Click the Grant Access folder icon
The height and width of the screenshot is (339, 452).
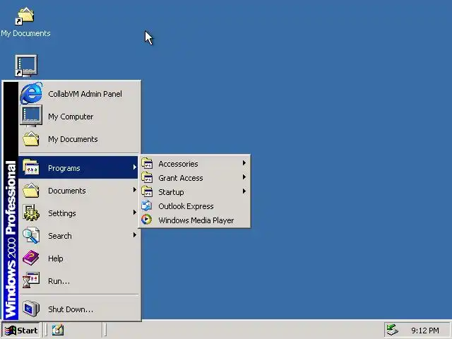pos(147,177)
